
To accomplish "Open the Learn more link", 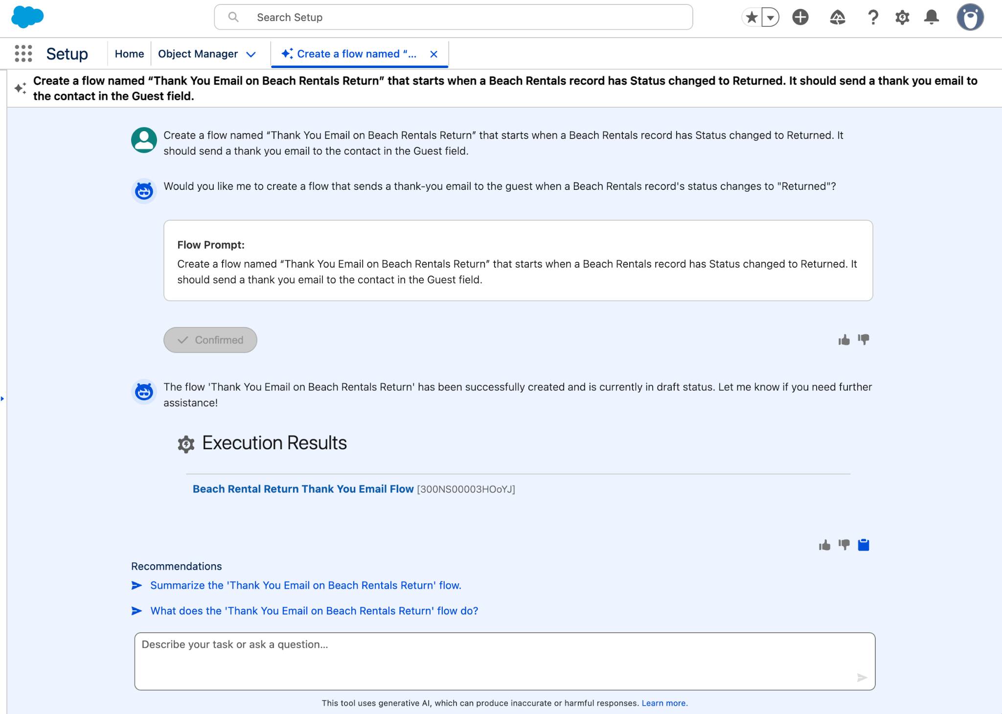I will tap(664, 703).
